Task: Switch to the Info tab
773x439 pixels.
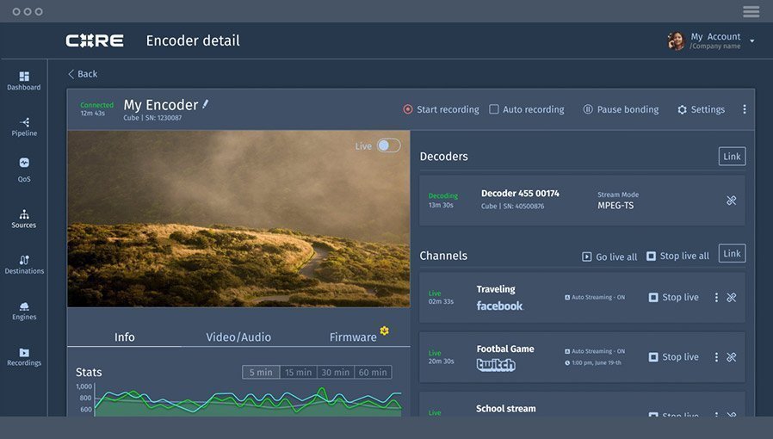Action: [124, 337]
